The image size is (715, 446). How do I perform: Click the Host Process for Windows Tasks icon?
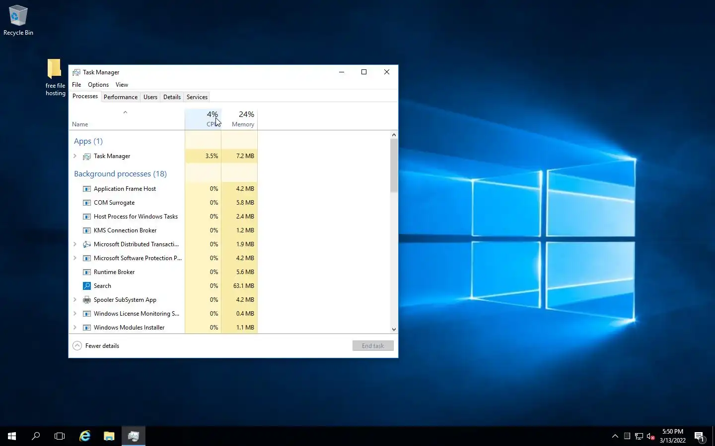point(87,217)
